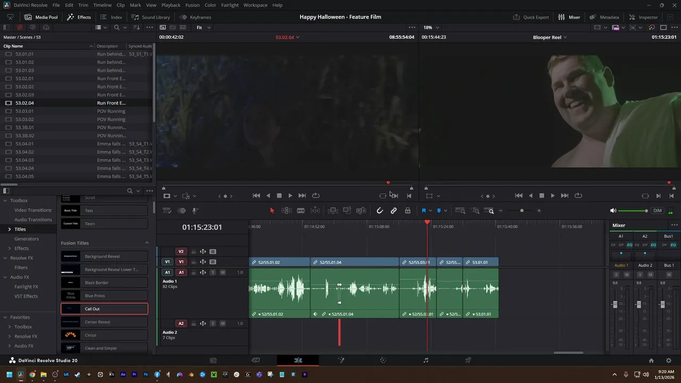Screen dimensions: 681x383
Task: Expand the Effects category in Toolbox
Action: (x=9, y=248)
